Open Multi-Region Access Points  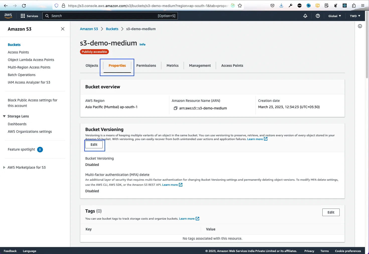pos(29,67)
